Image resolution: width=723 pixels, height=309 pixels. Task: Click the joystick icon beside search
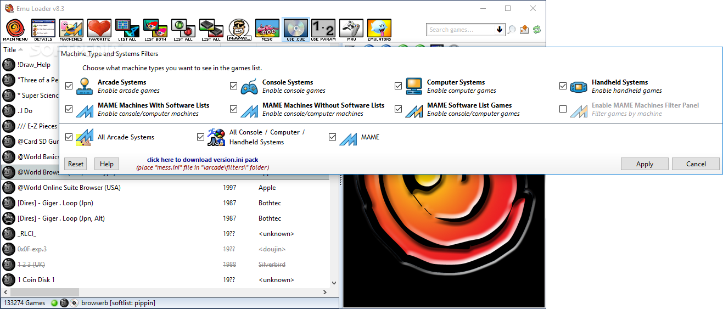[x=524, y=30]
